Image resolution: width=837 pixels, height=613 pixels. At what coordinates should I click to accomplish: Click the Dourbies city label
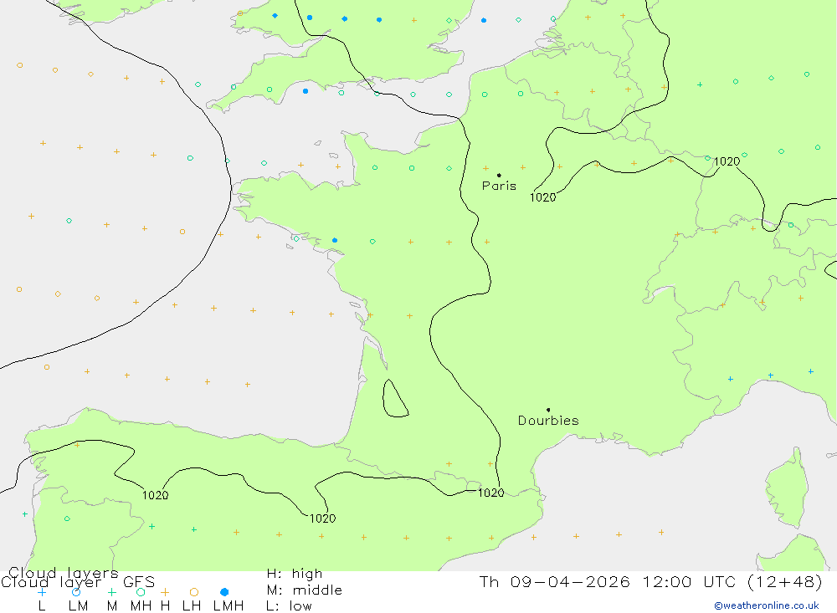(548, 421)
